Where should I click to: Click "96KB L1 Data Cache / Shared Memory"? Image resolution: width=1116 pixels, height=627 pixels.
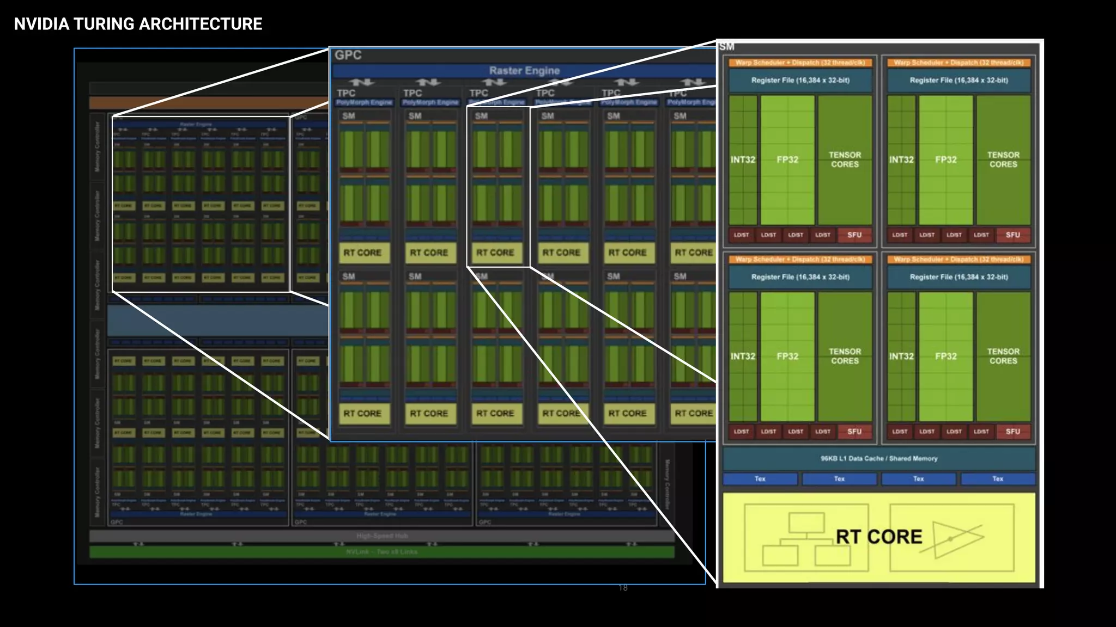(879, 458)
